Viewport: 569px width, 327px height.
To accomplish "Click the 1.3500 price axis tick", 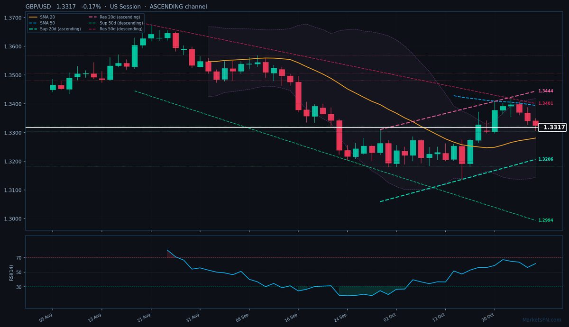I will (12, 75).
